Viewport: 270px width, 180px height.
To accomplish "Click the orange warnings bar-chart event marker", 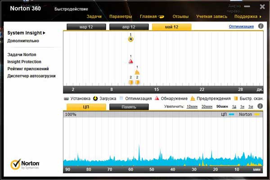I will pos(137,72).
